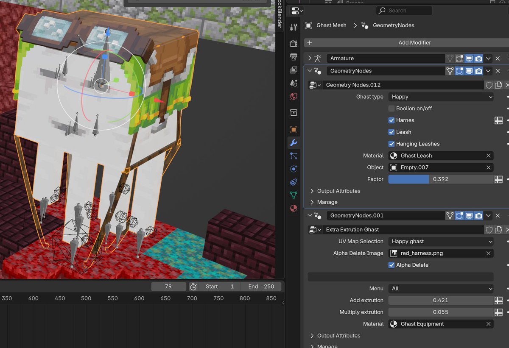Viewport: 509px width, 348px height.
Task: Enable Edit Mode display for GeometryNodes modifier
Action: coord(459,71)
